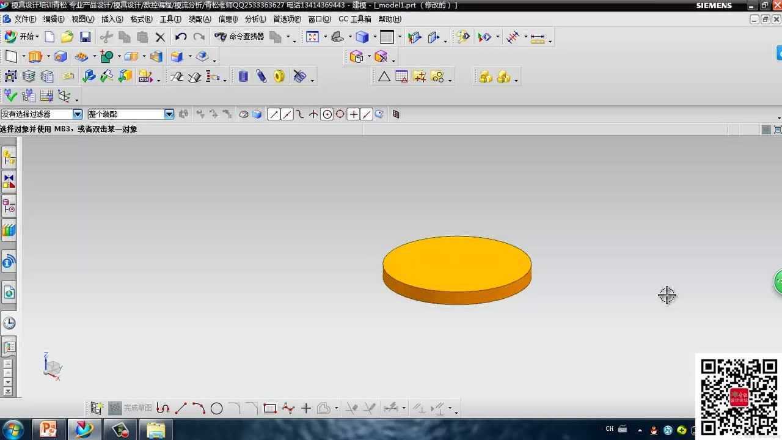
Task: Expand the shaded cube render style dropdown arrow
Action: point(375,37)
